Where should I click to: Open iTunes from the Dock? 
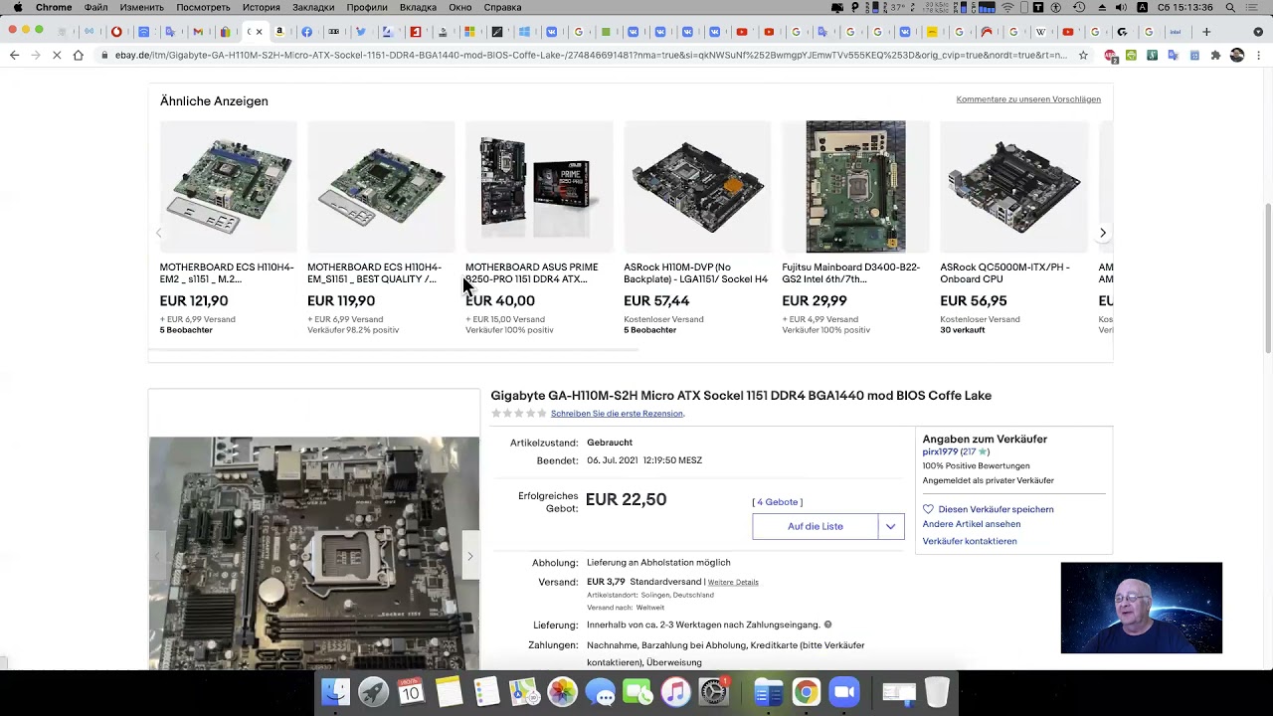pos(675,691)
